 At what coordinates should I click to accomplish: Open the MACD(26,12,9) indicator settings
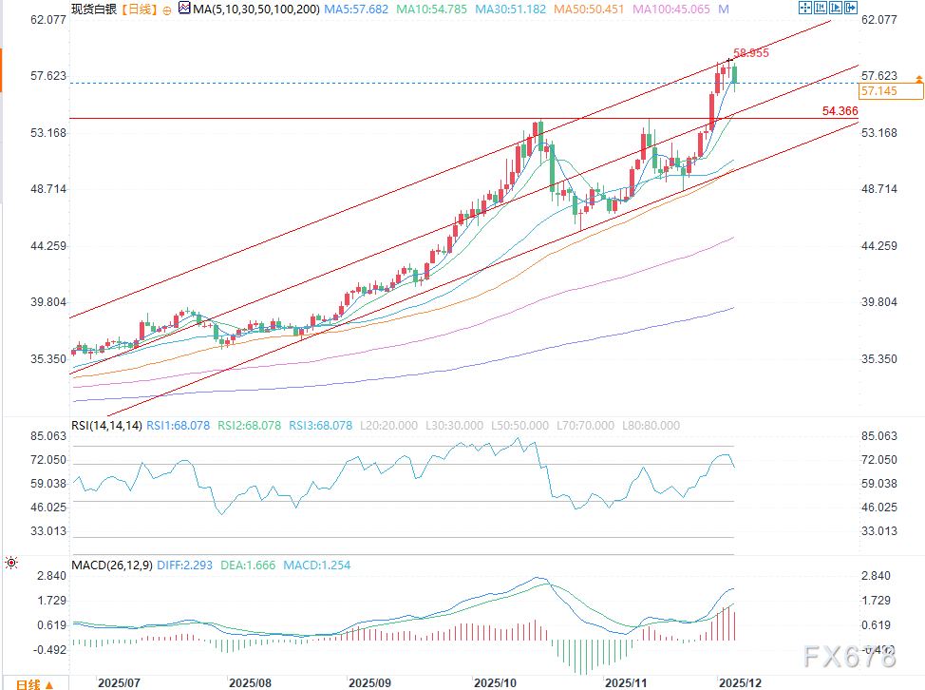[x=113, y=565]
